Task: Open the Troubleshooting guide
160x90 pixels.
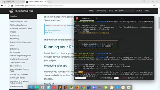Action: click(x=16, y=86)
